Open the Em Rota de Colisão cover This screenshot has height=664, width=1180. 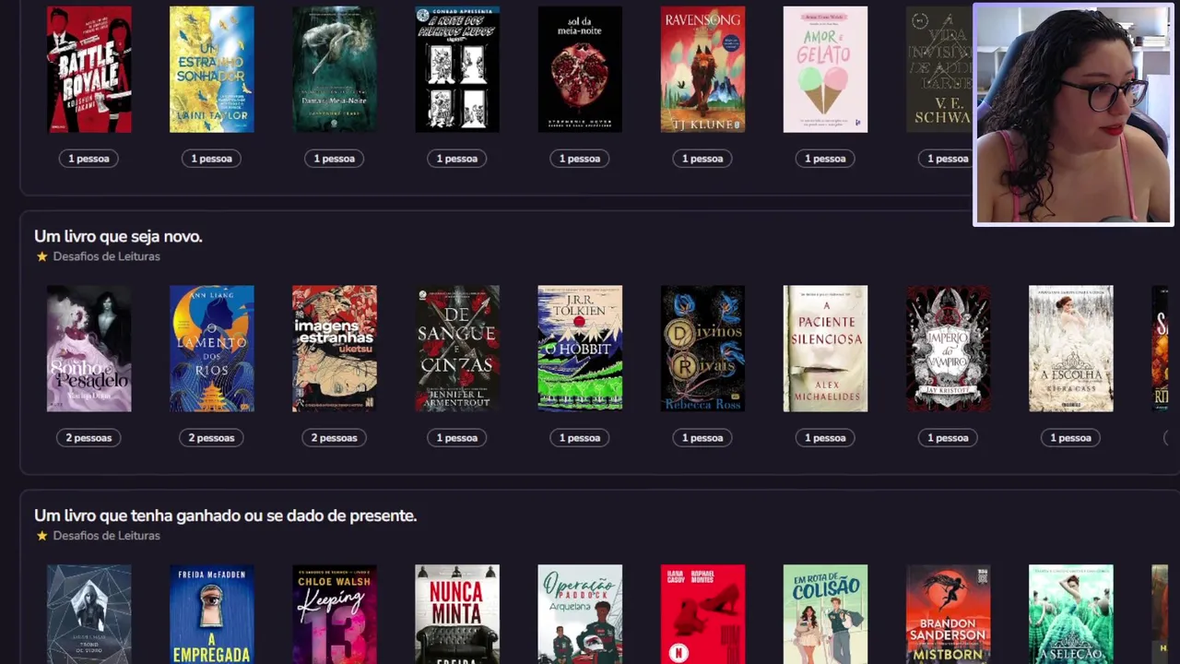825,614
